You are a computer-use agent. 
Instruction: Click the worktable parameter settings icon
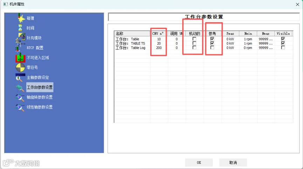point(20,88)
